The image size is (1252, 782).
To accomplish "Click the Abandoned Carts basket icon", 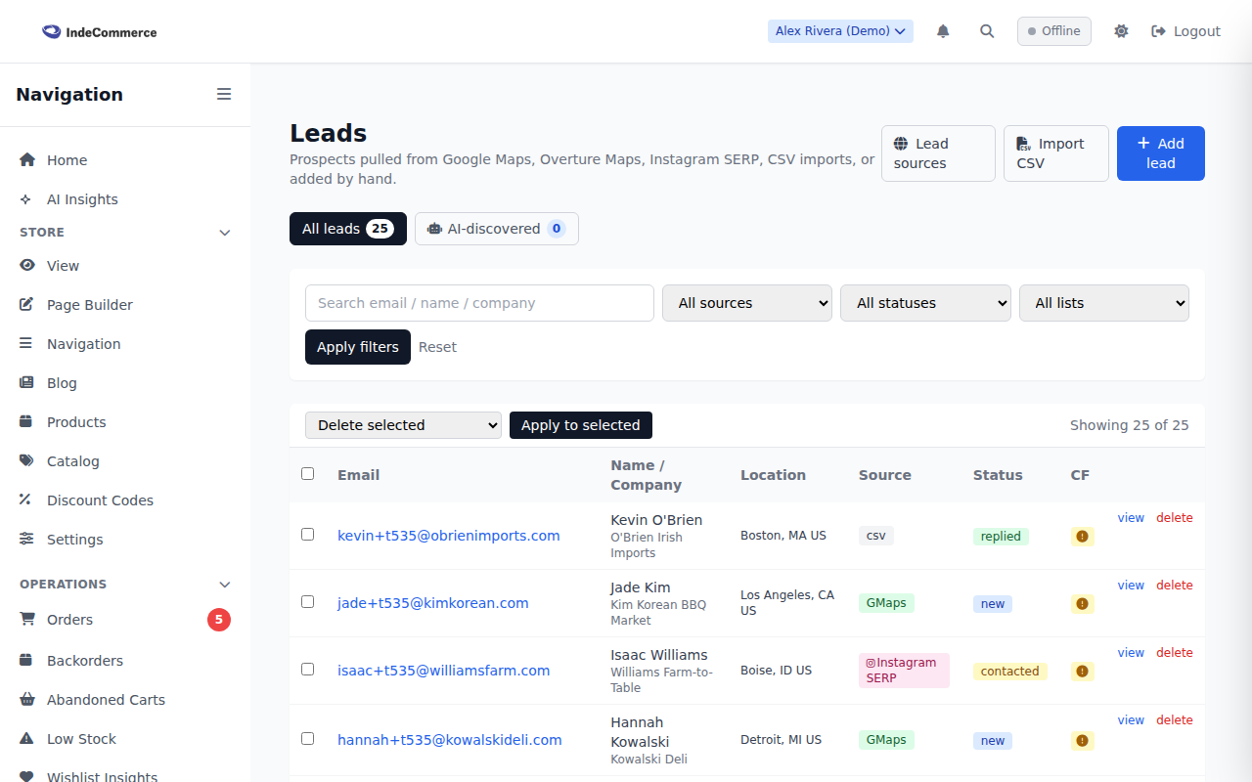I will 27,699.
